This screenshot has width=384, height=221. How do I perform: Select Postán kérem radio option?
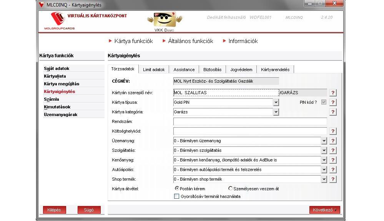(177, 188)
